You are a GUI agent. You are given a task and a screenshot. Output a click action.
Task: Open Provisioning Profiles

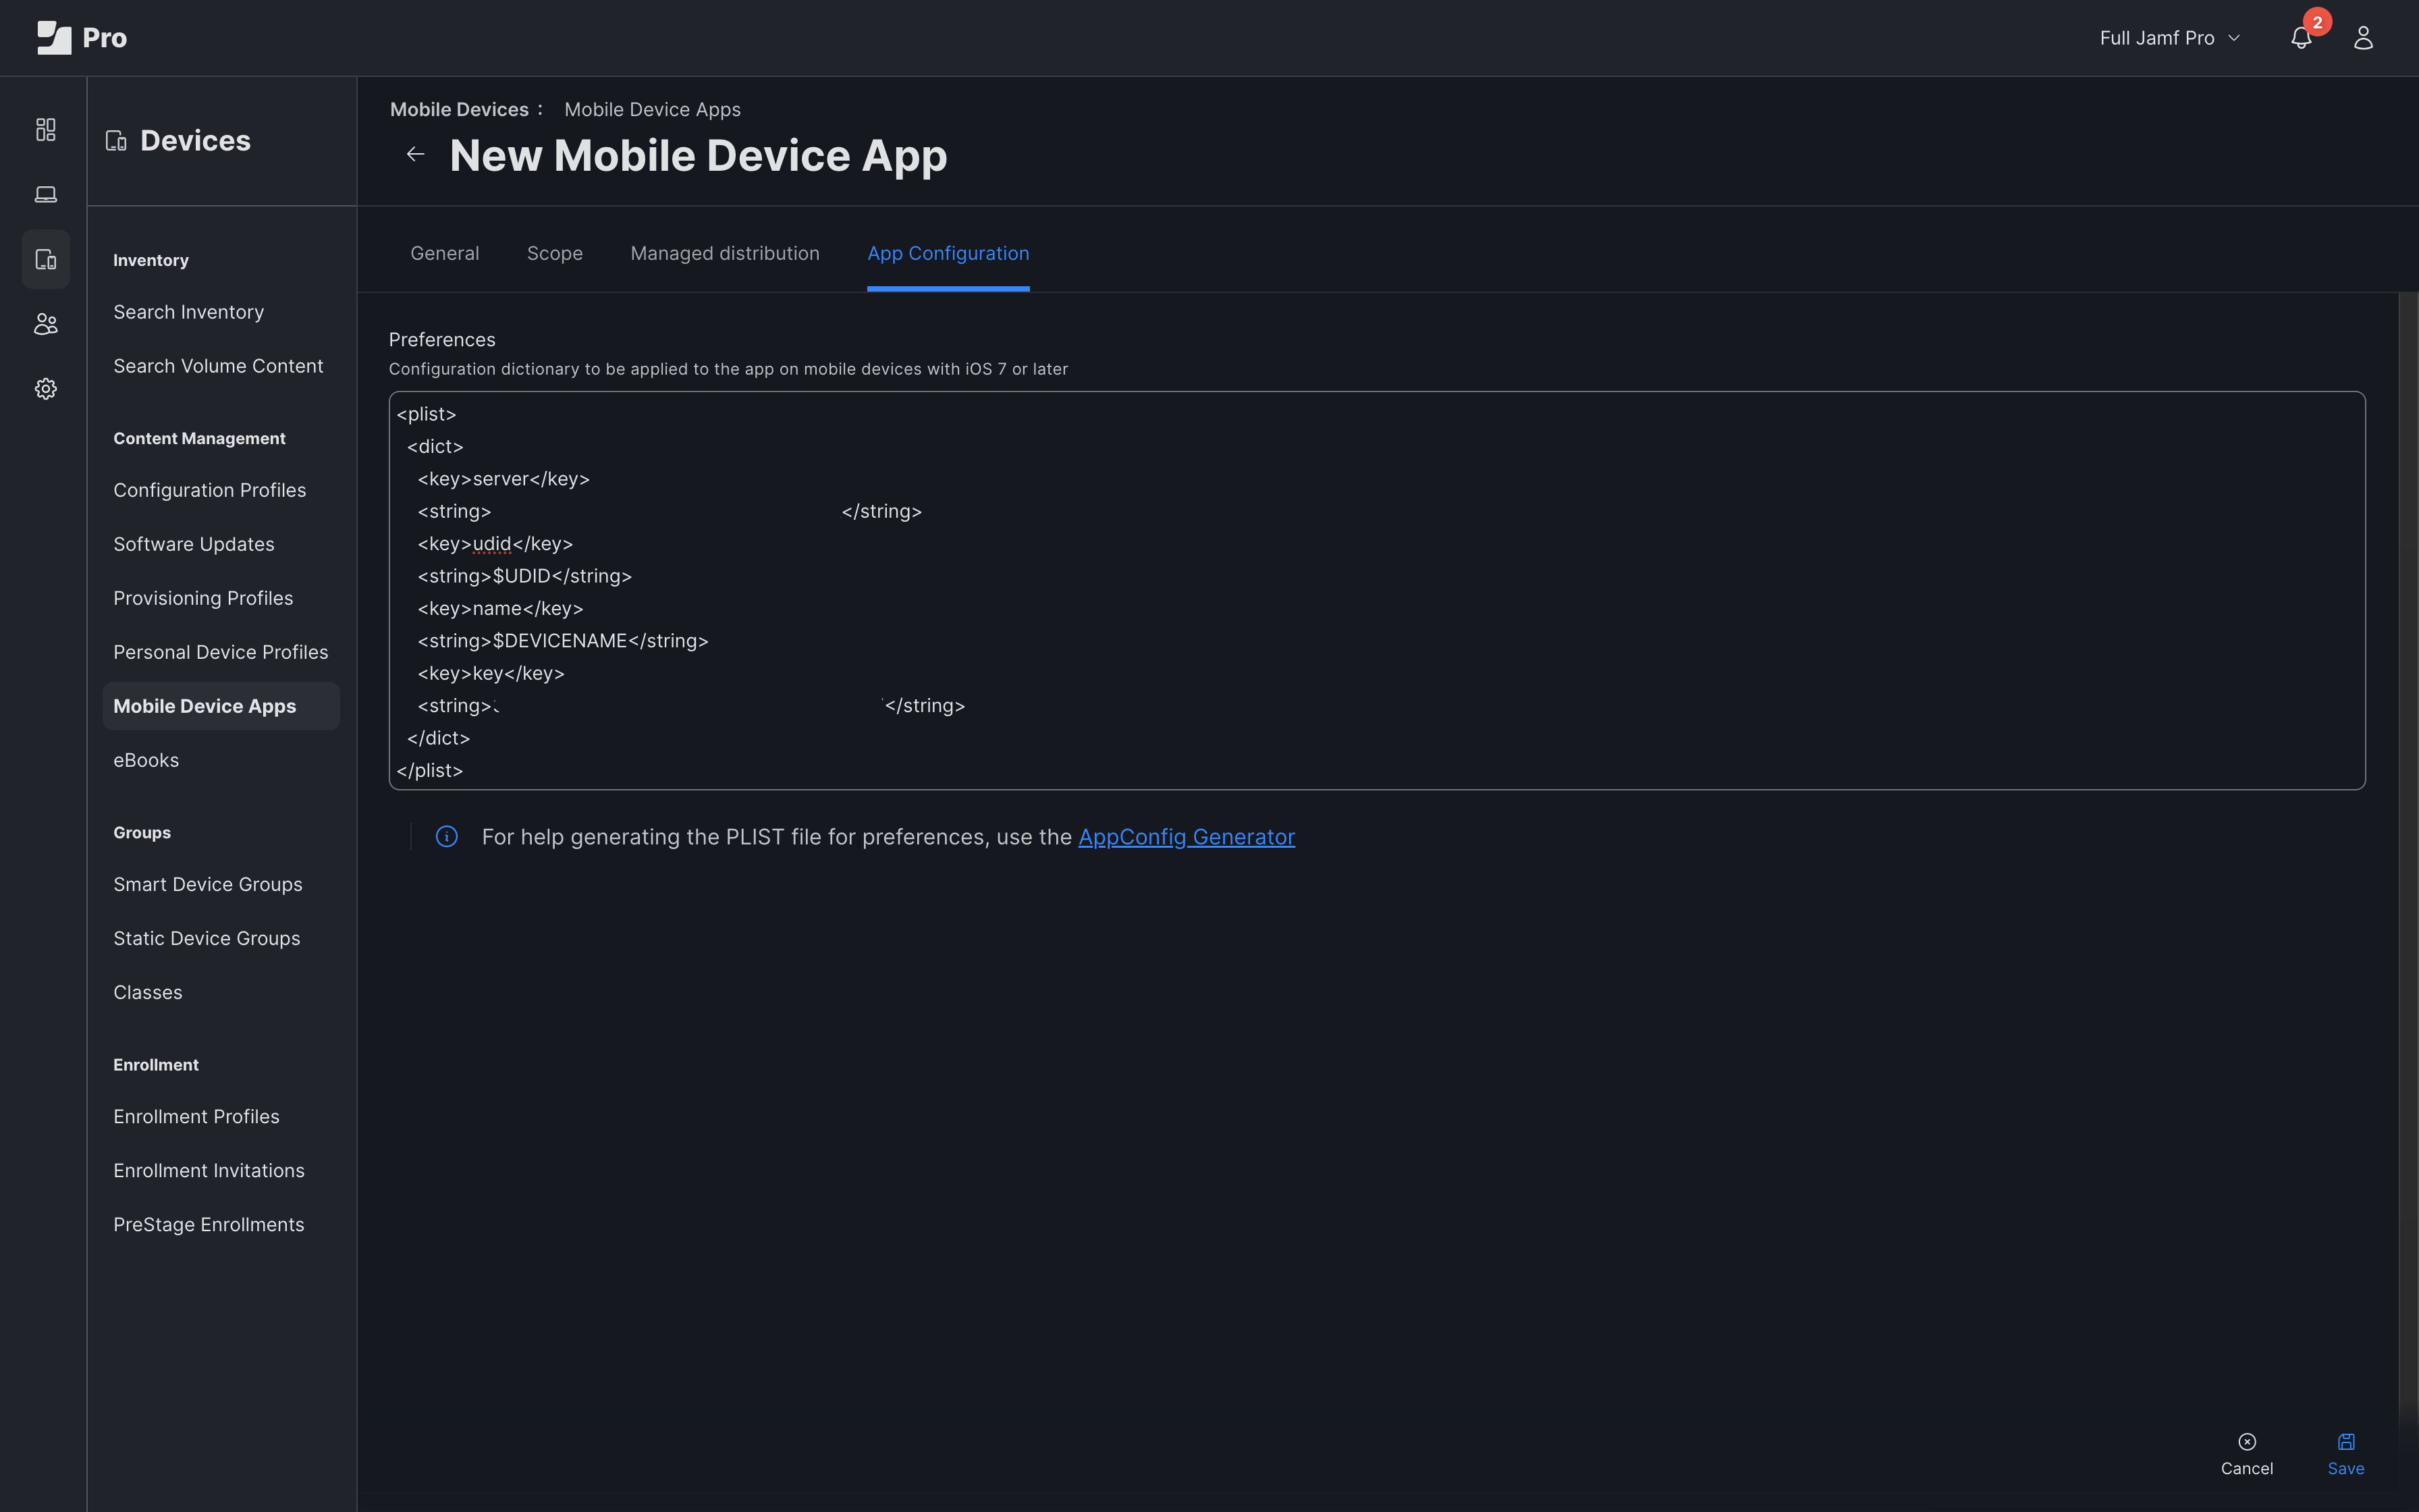click(x=203, y=598)
